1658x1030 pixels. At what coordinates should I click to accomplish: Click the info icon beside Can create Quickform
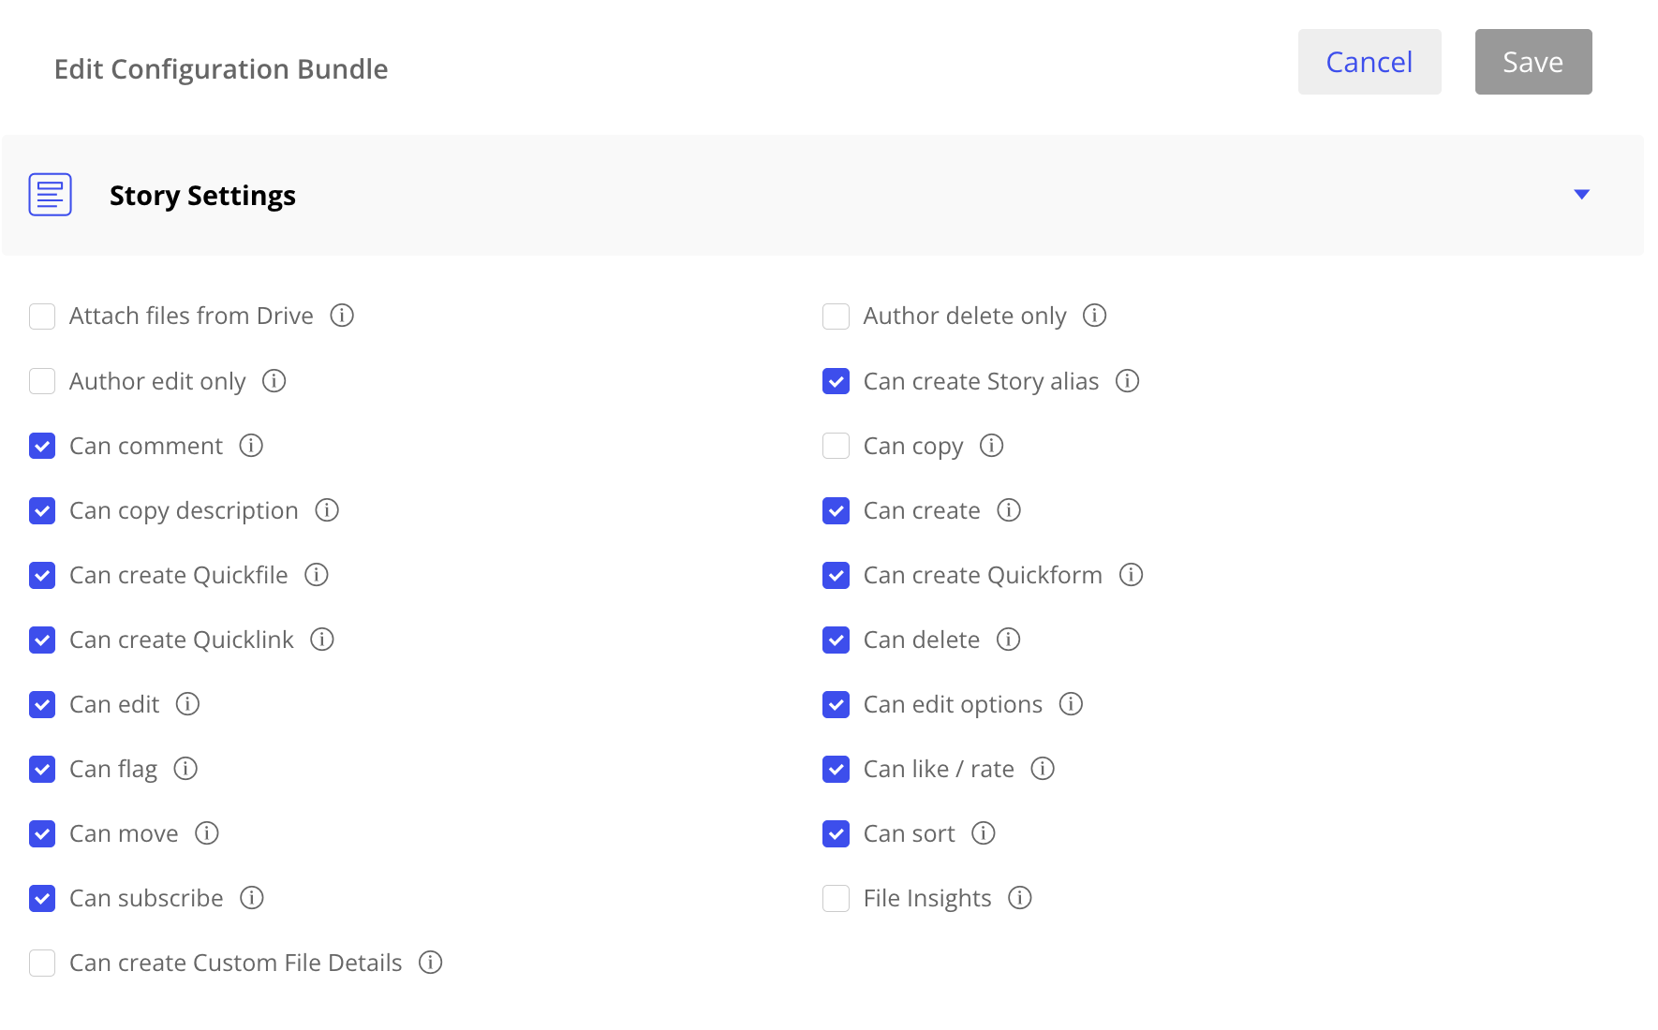pyautogui.click(x=1131, y=575)
